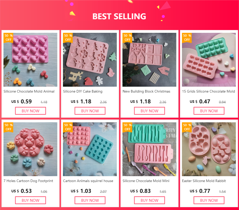
Task: Click the 50% OFF badge on the paw mold
Action: coord(8,127)
